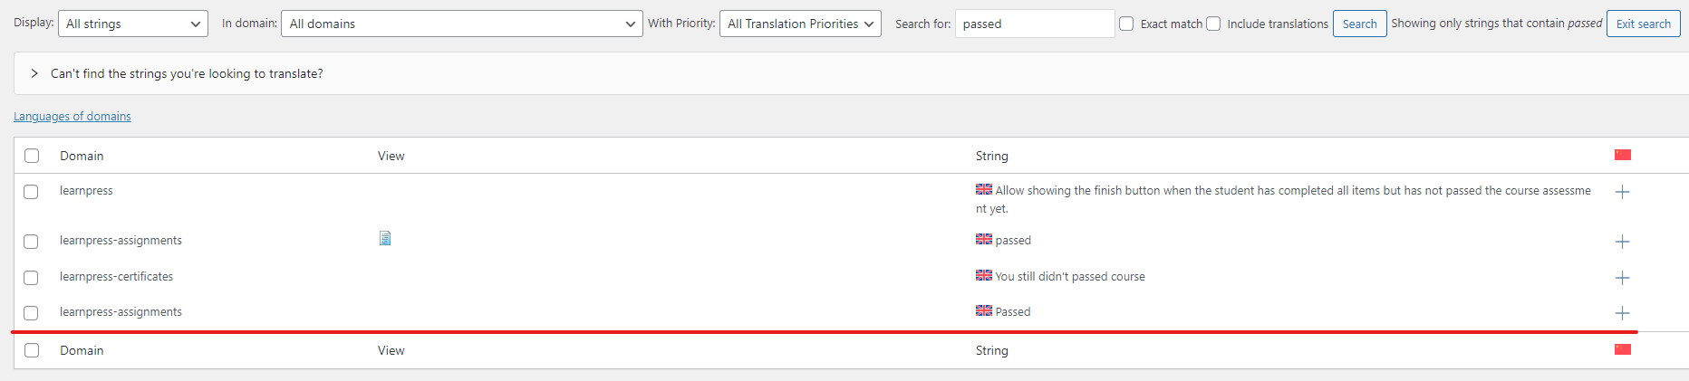Click the Chinese flag in table header

[x=1623, y=155]
